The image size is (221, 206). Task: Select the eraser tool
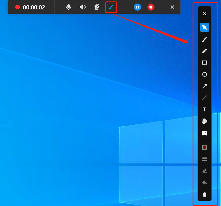(205, 171)
